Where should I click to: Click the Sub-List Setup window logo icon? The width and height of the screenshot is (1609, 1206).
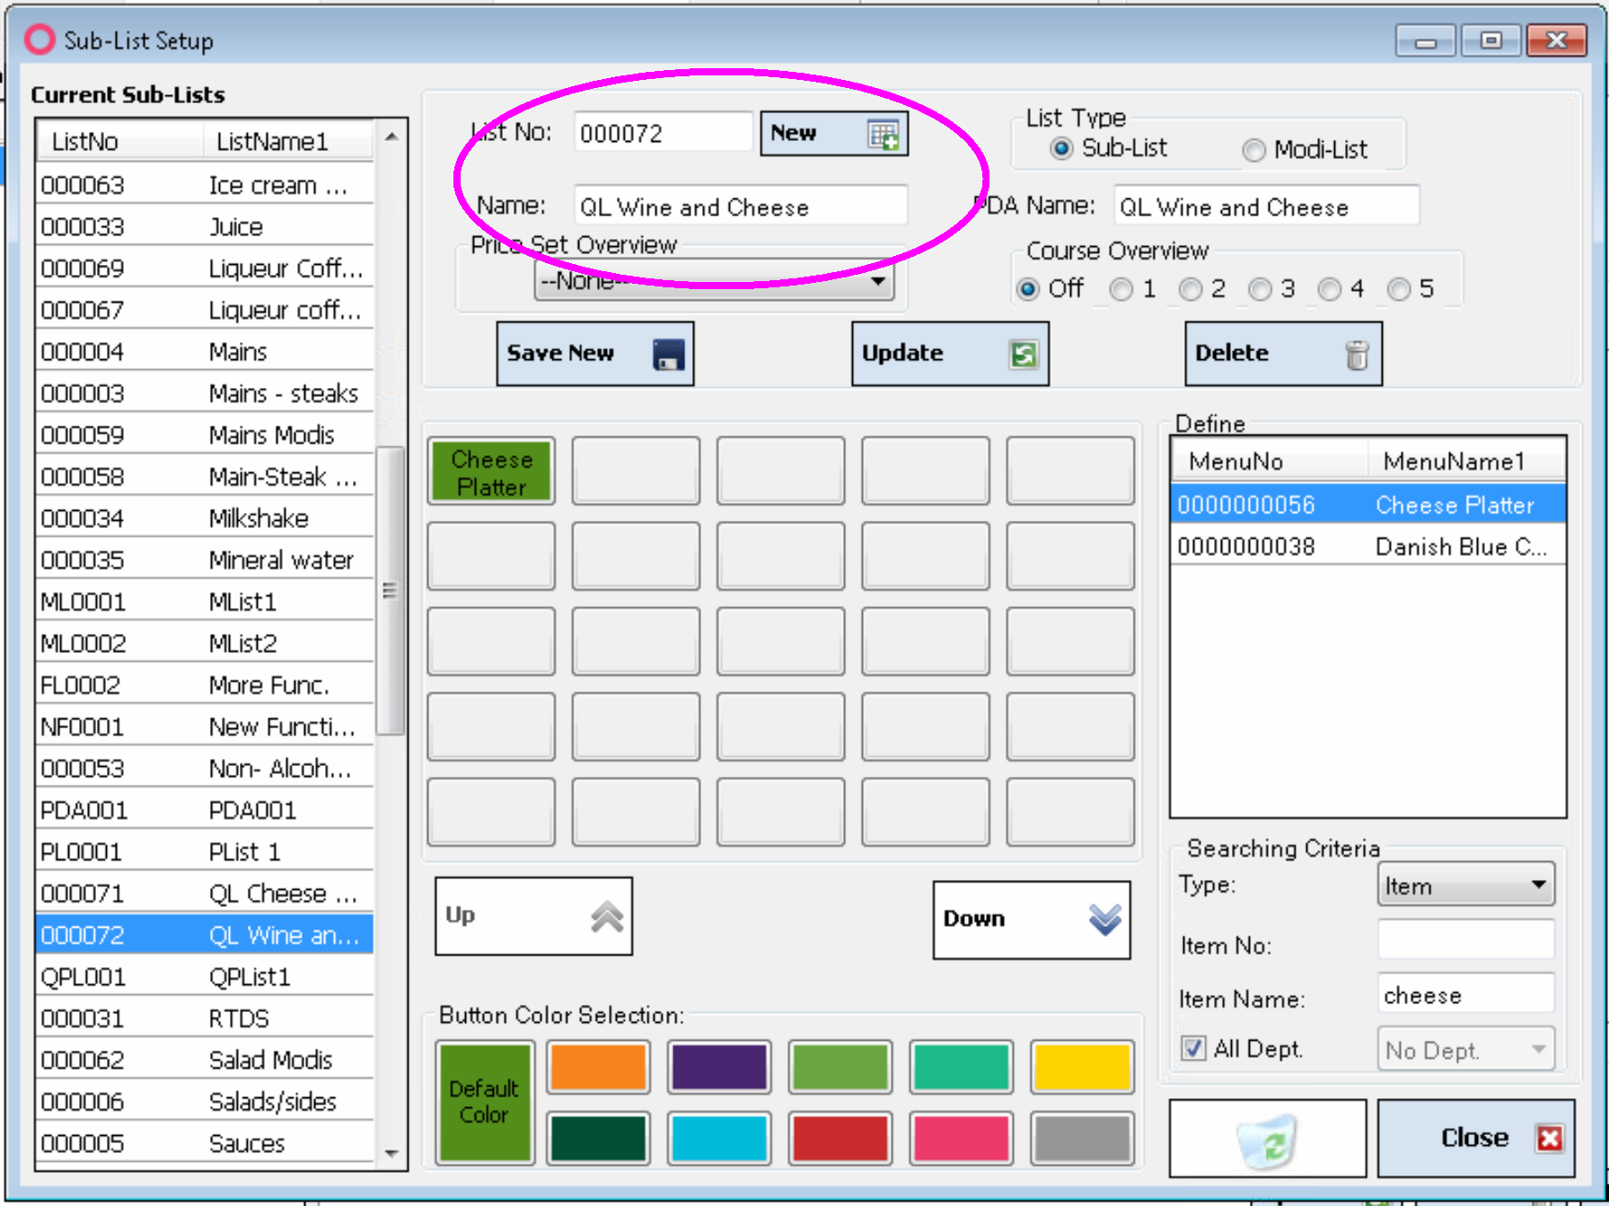coord(40,40)
